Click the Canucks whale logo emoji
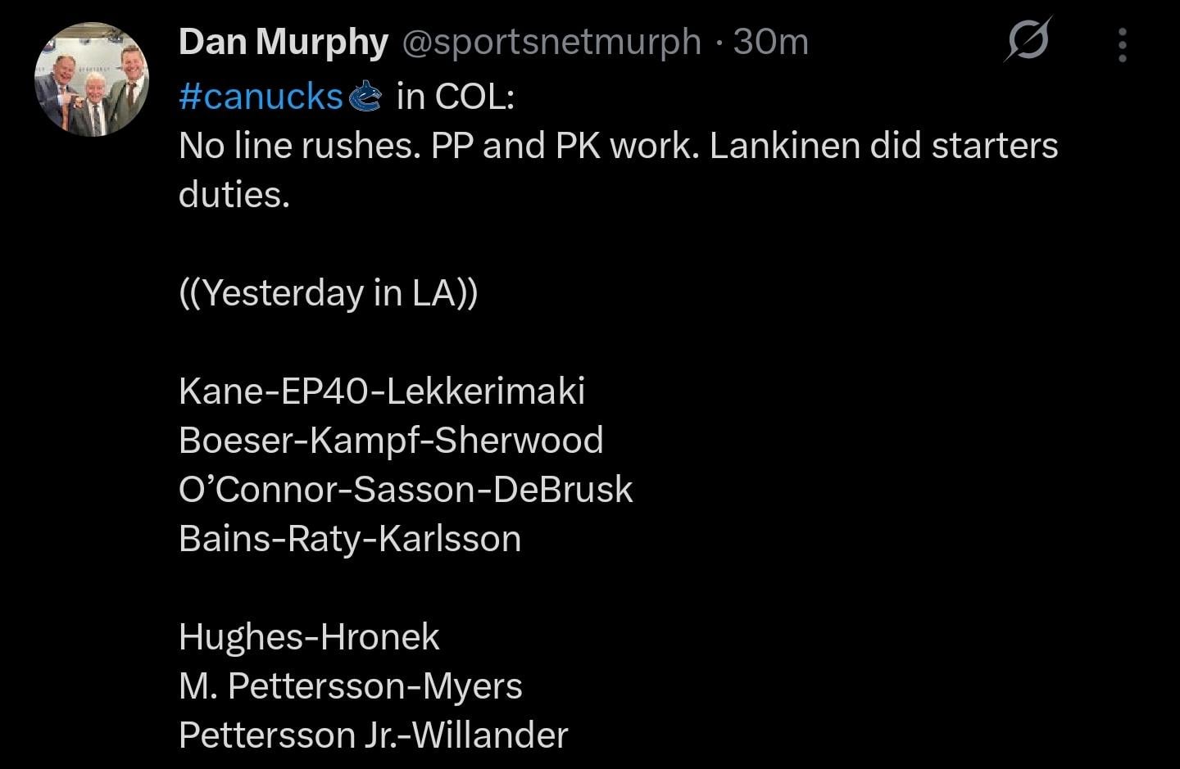Image resolution: width=1180 pixels, height=769 pixels. tap(366, 96)
